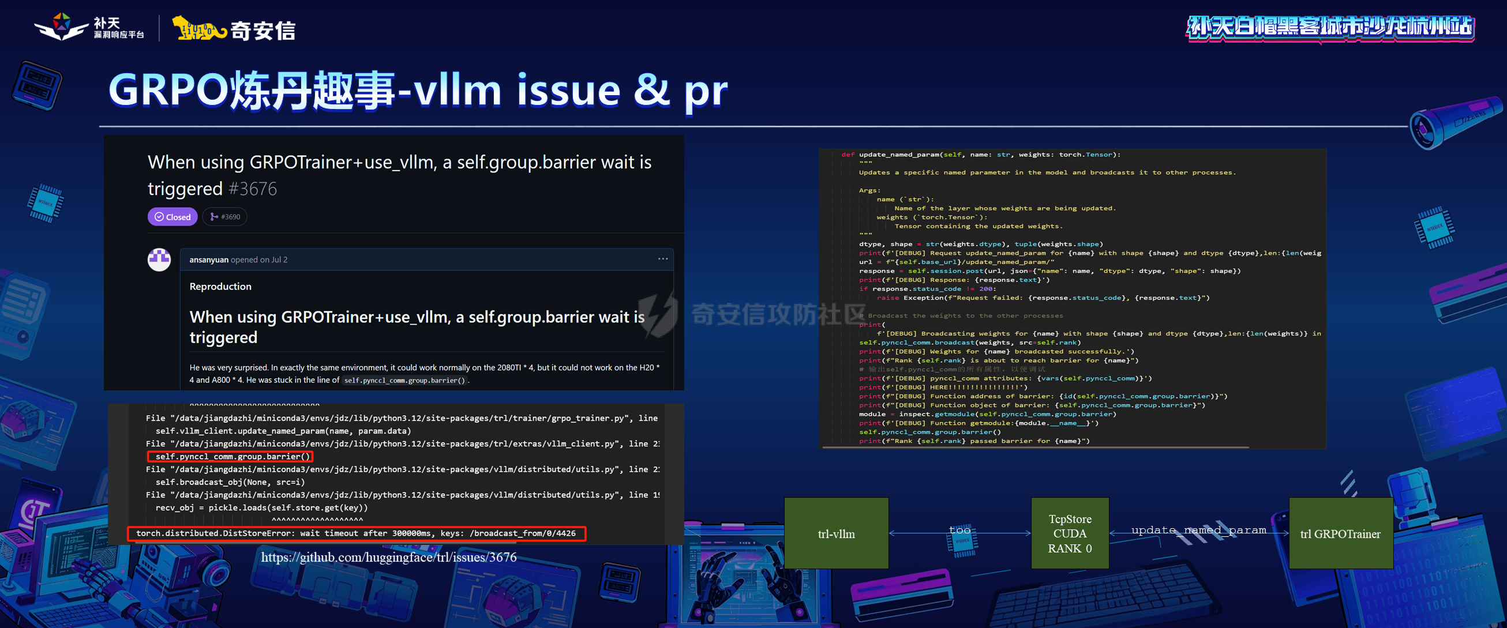The height and width of the screenshot is (628, 1507).
Task: Click the raise Exception Request failed code line
Action: click(1043, 298)
